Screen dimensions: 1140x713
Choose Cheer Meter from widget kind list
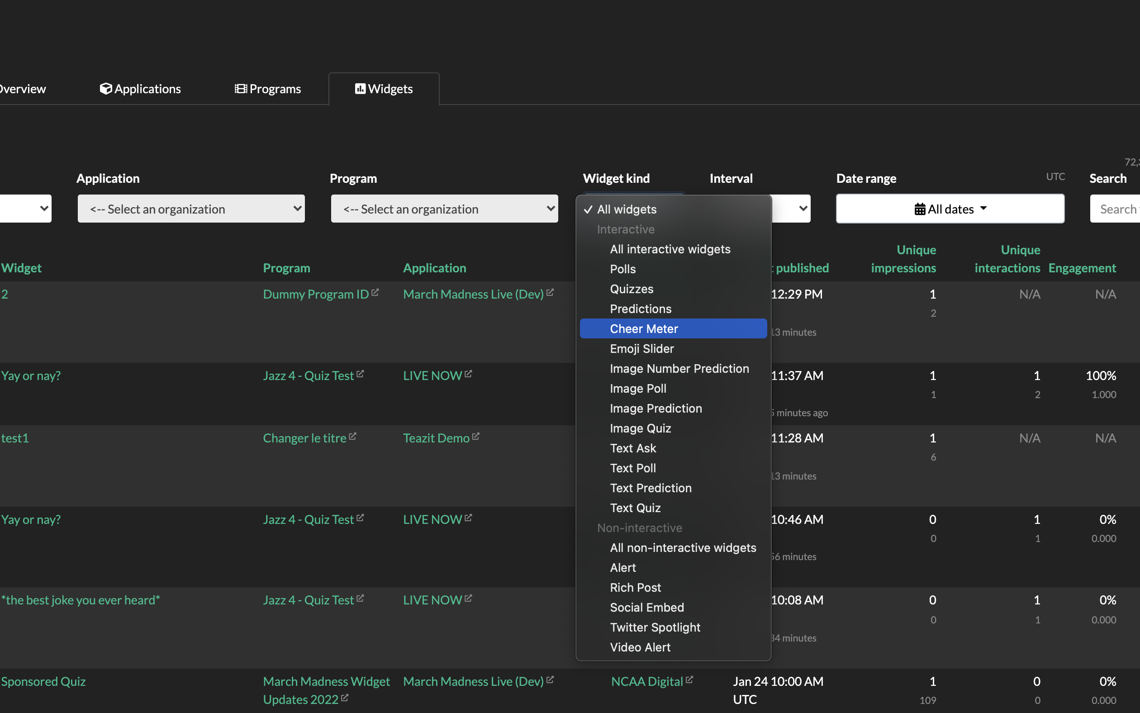pos(644,329)
